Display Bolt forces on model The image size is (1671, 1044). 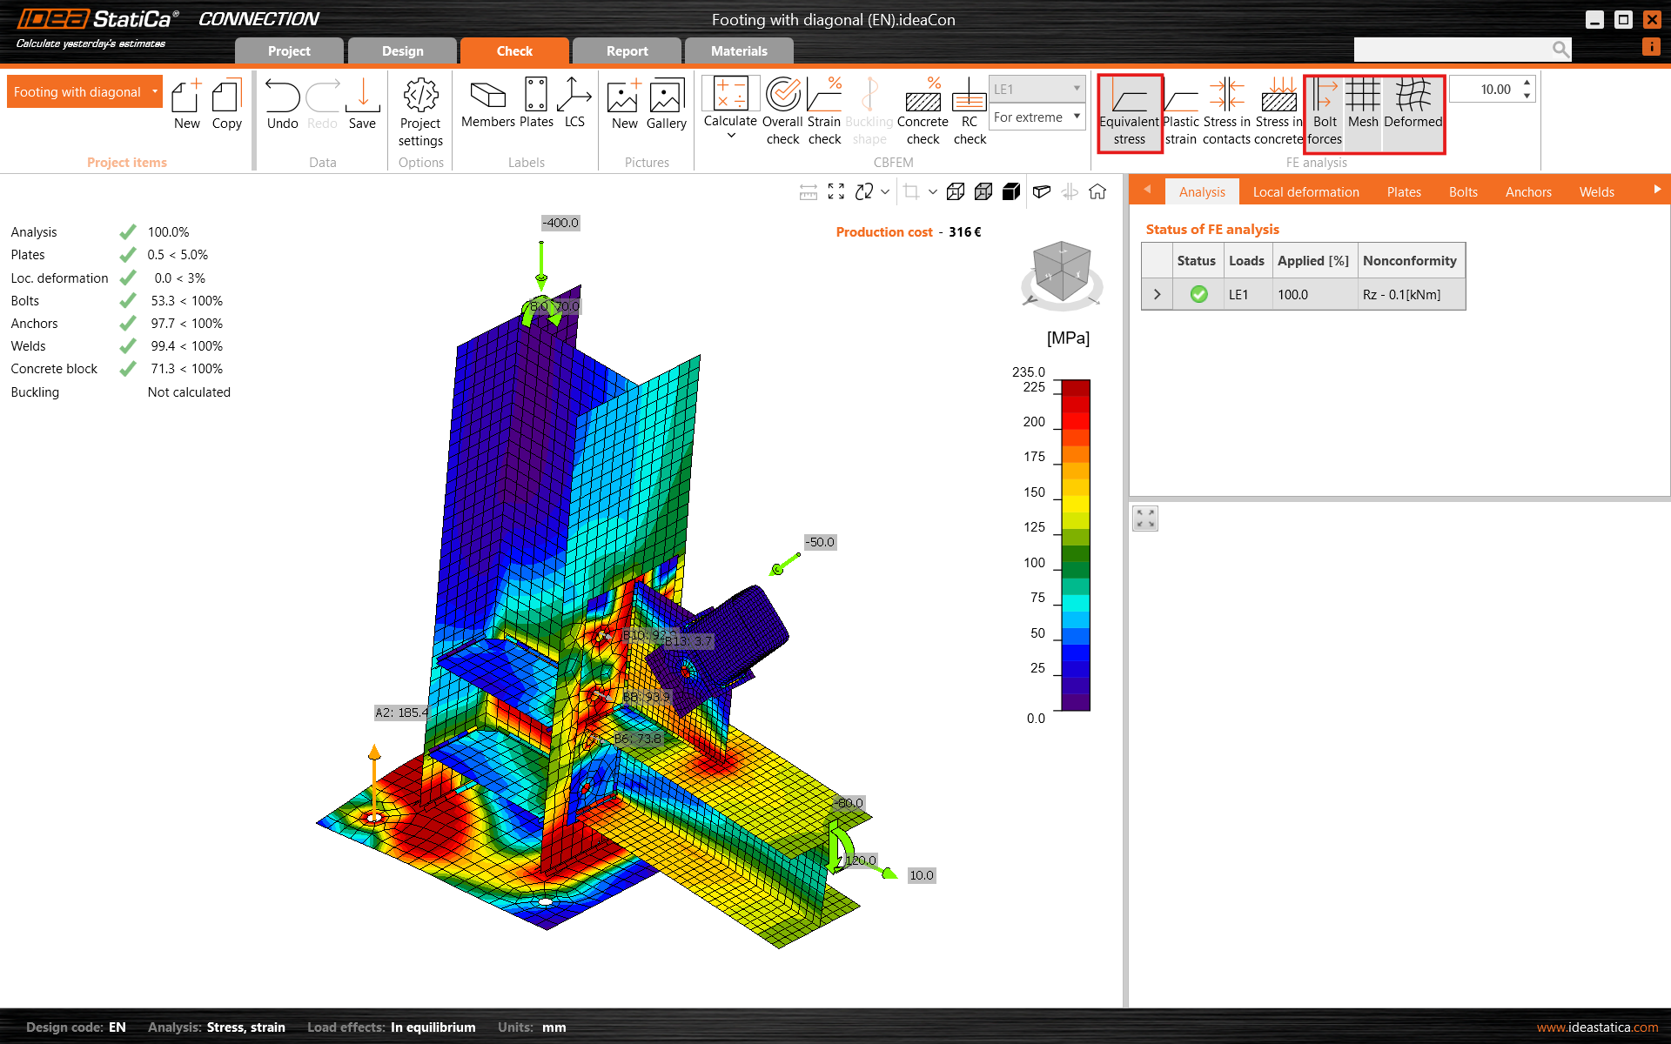click(1323, 113)
